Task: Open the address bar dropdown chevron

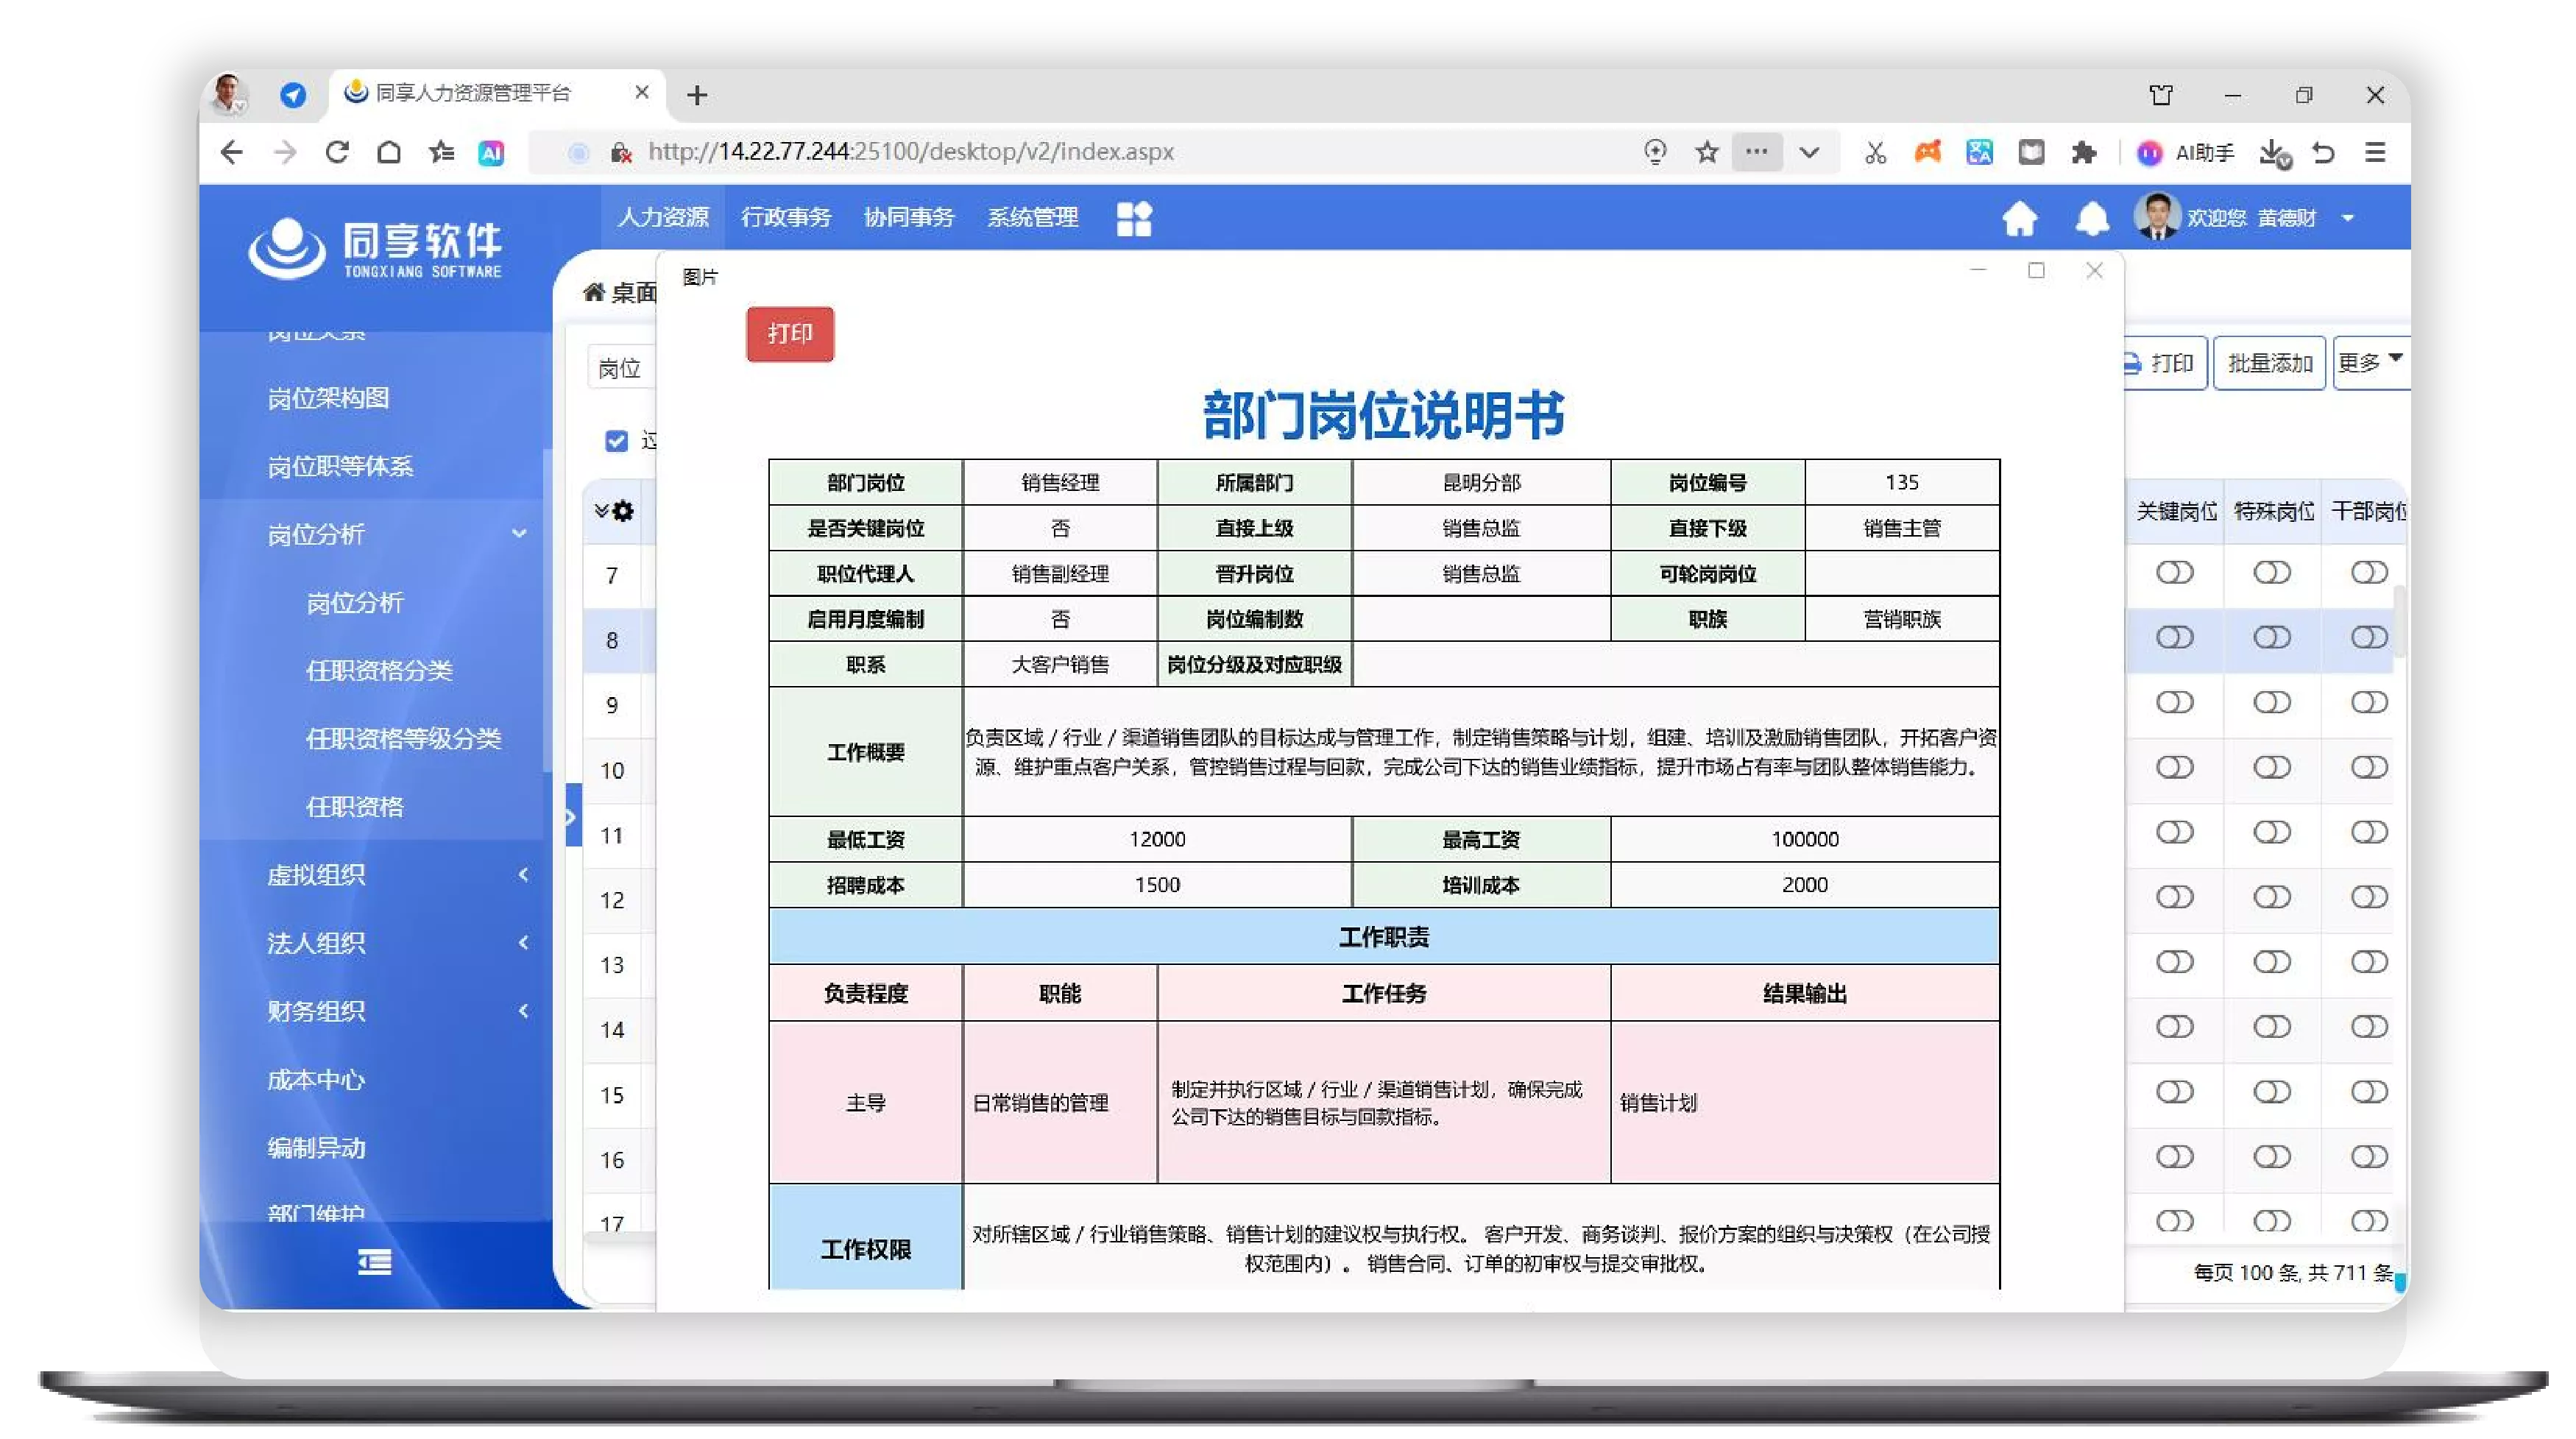Action: [x=1809, y=152]
